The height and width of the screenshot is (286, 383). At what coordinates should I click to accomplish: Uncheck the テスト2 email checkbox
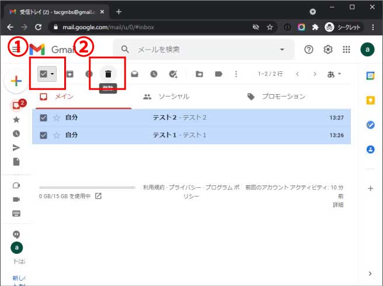[43, 118]
